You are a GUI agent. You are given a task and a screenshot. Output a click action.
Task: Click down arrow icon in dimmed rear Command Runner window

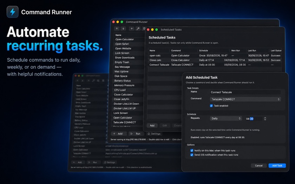[x=83, y=81]
